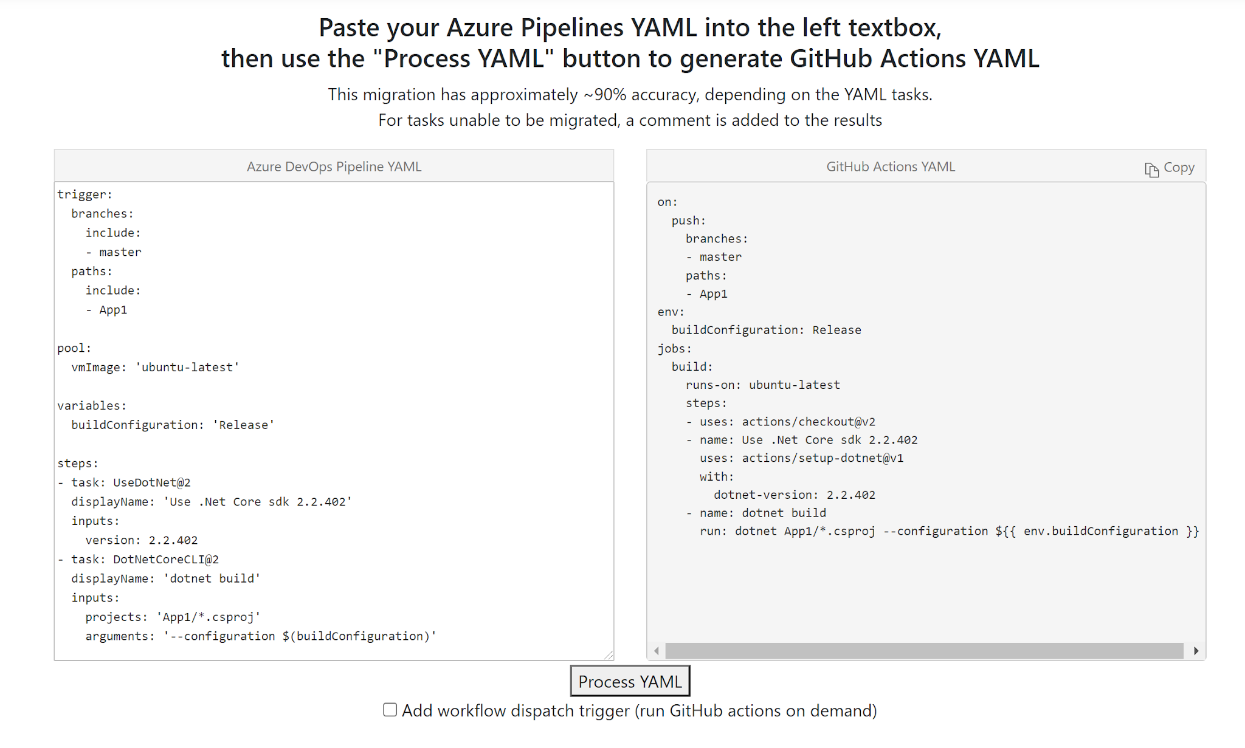Click the arguments line with buildConfiguration
Screen dimensions: 1245x748
click(253, 636)
